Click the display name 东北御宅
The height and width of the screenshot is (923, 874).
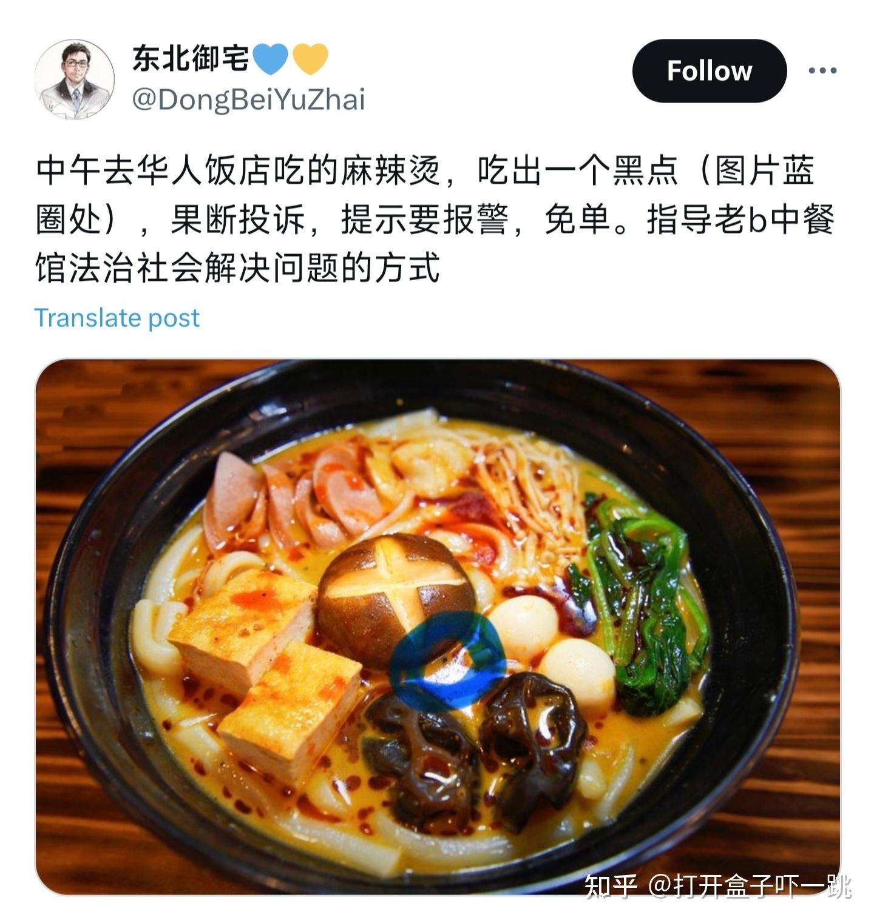[191, 59]
